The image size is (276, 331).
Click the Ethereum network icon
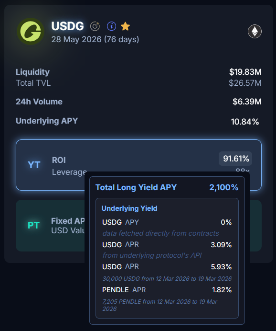(x=255, y=32)
